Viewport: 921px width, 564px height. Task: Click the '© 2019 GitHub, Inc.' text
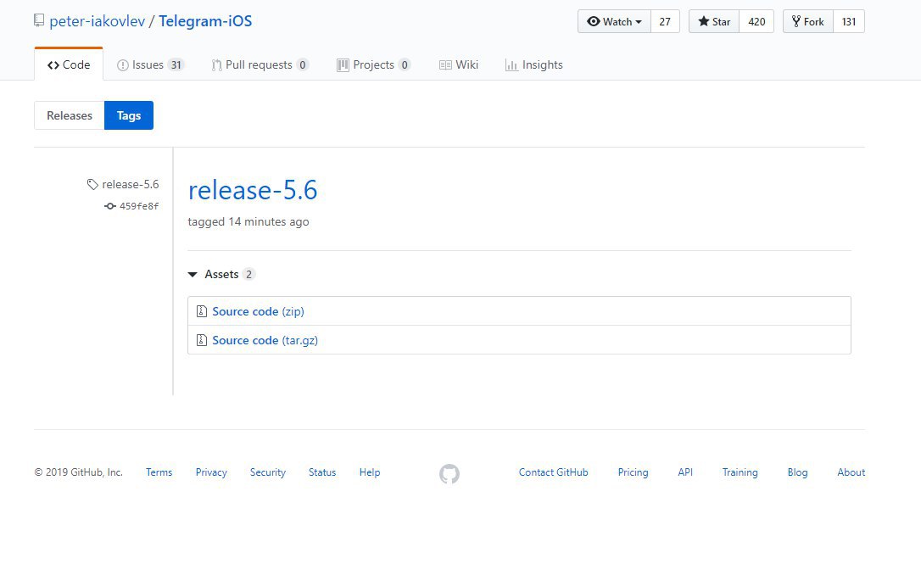click(79, 472)
